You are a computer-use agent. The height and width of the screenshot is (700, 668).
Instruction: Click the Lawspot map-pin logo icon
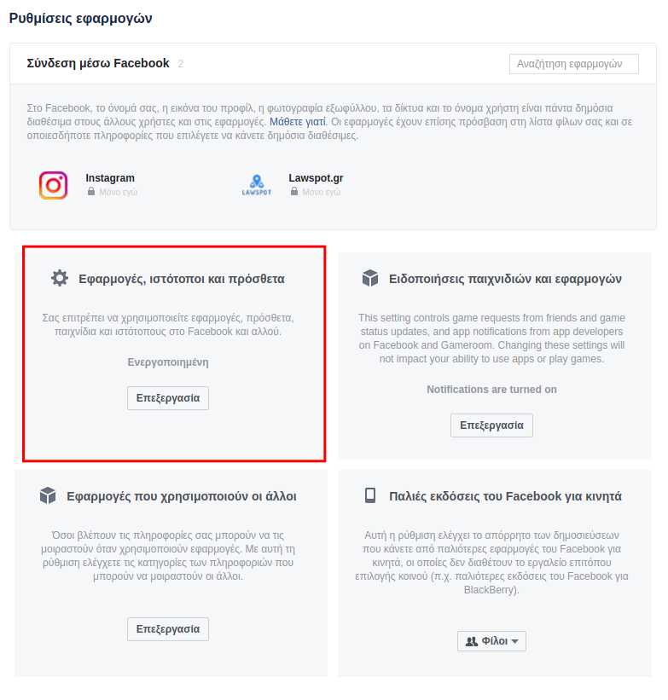tap(257, 185)
